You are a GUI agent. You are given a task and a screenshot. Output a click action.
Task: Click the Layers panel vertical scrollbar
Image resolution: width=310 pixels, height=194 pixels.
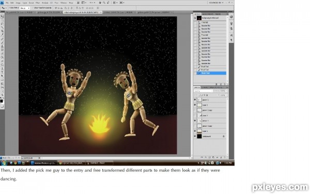[227, 126]
